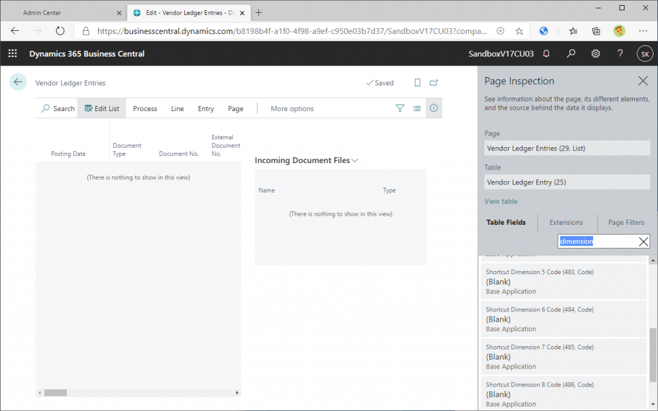Toggle the FactBox information icon

click(x=434, y=108)
